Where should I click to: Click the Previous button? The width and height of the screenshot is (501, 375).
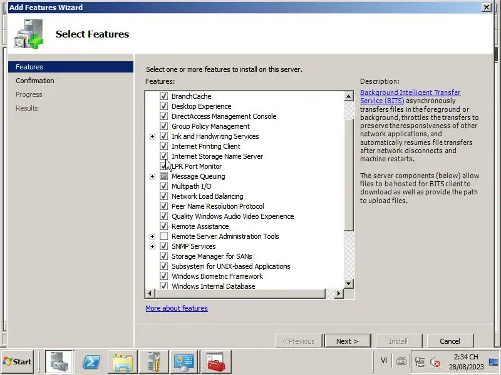point(299,341)
